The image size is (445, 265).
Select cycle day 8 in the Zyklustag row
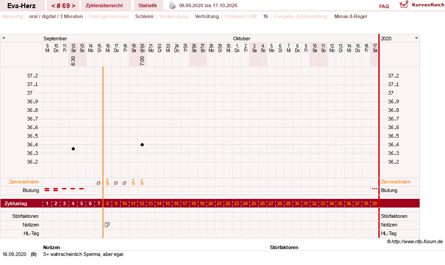click(x=107, y=203)
